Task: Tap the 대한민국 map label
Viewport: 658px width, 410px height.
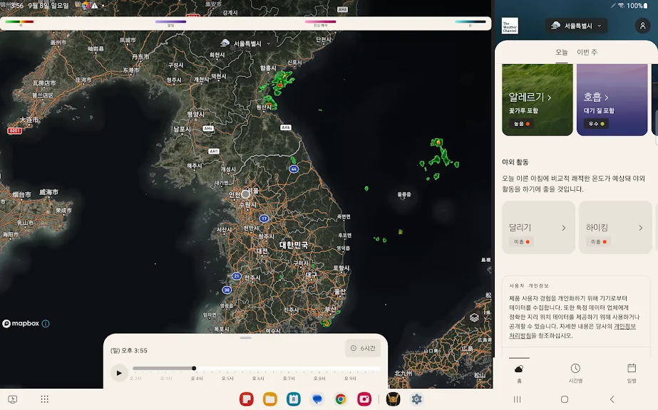Action: coord(294,245)
